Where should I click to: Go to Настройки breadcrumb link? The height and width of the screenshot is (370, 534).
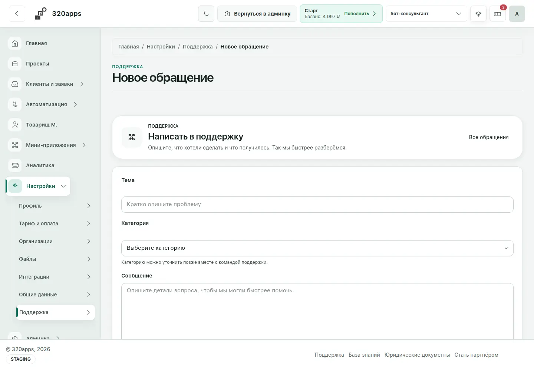161,47
